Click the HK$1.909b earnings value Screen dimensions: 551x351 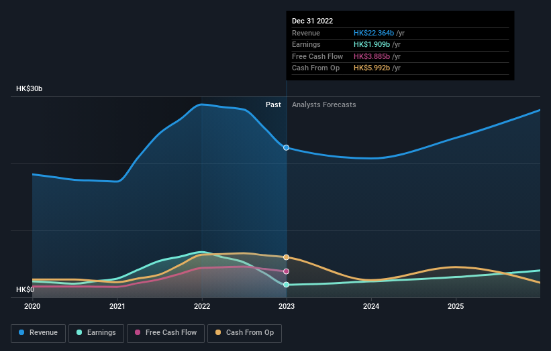pos(371,44)
